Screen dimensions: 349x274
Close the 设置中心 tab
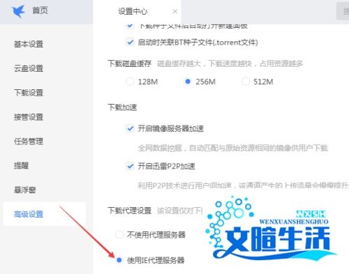pyautogui.click(x=175, y=11)
